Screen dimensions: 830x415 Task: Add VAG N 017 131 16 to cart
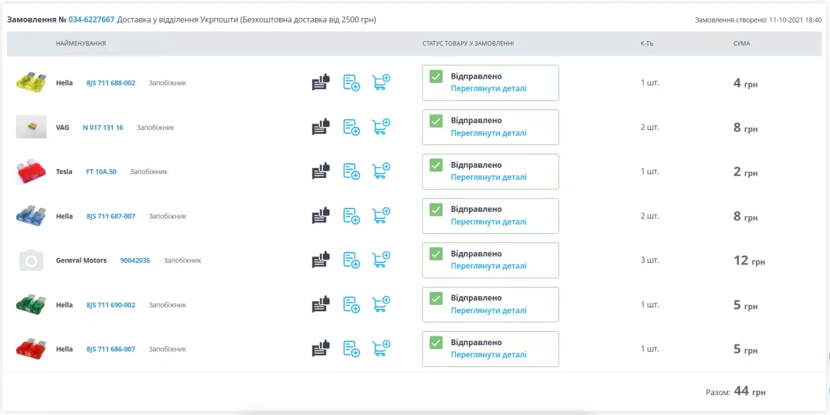(x=381, y=127)
